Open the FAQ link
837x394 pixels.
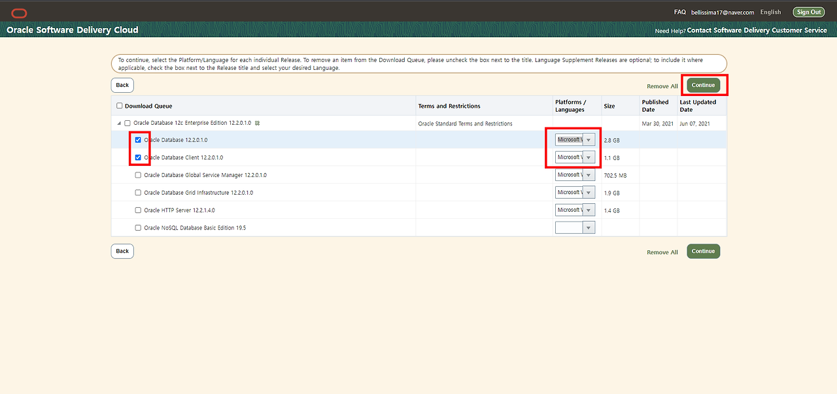680,12
